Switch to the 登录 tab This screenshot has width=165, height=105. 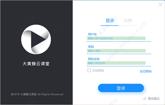pos(110,21)
